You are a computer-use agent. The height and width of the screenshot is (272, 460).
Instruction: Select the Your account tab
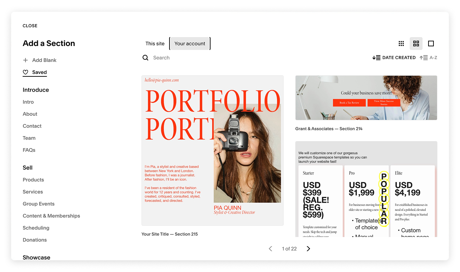point(190,43)
